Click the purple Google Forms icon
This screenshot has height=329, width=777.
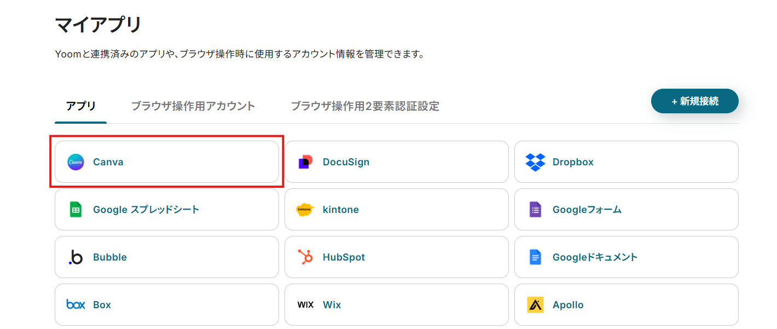click(535, 210)
